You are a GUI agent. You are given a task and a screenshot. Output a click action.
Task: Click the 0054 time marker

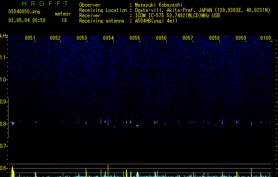(108, 38)
